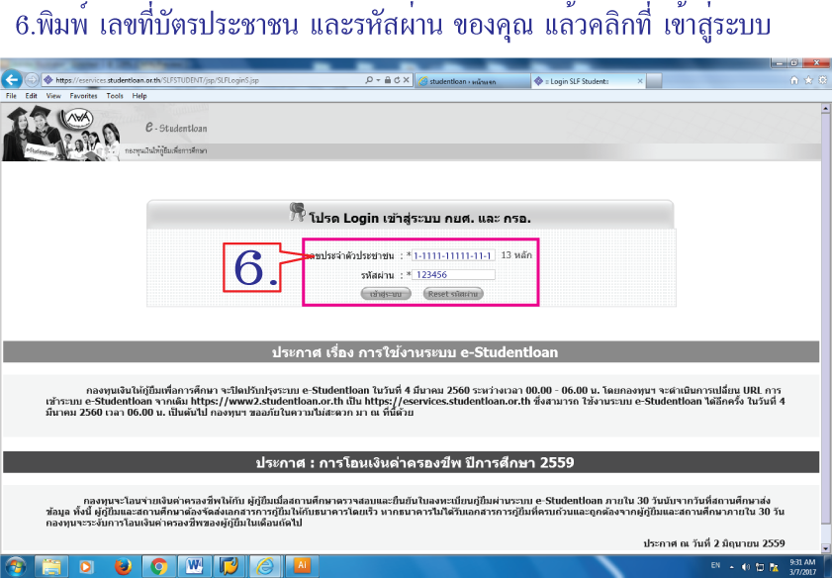Viewport: 832px width, 579px height.
Task: Click the page scrollbar down arrow
Action: pyautogui.click(x=825, y=548)
